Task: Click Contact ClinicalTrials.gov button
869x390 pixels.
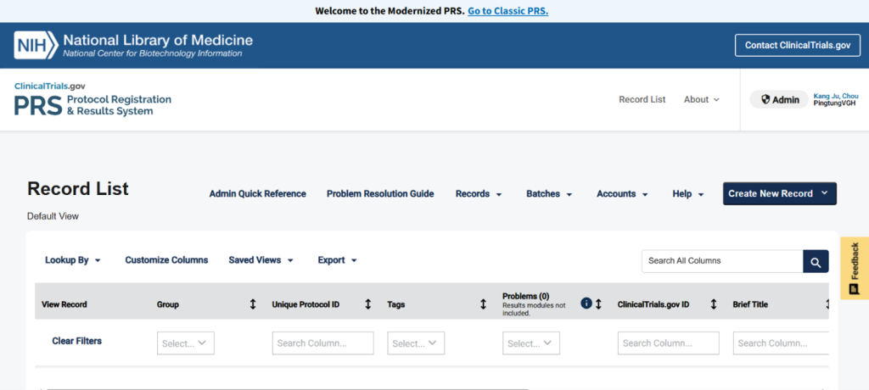Action: pos(798,46)
